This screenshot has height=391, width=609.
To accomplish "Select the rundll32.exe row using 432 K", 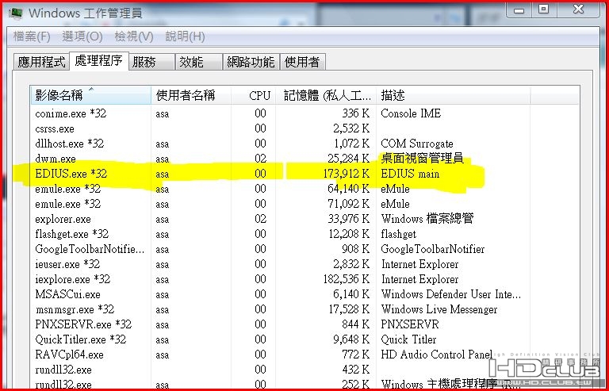I will (x=304, y=370).
